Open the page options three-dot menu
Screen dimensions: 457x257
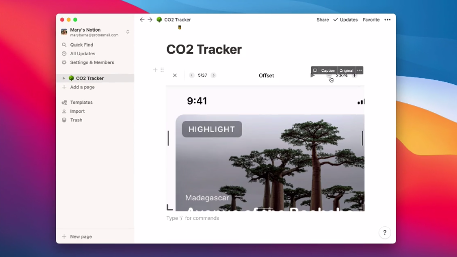[388, 20]
